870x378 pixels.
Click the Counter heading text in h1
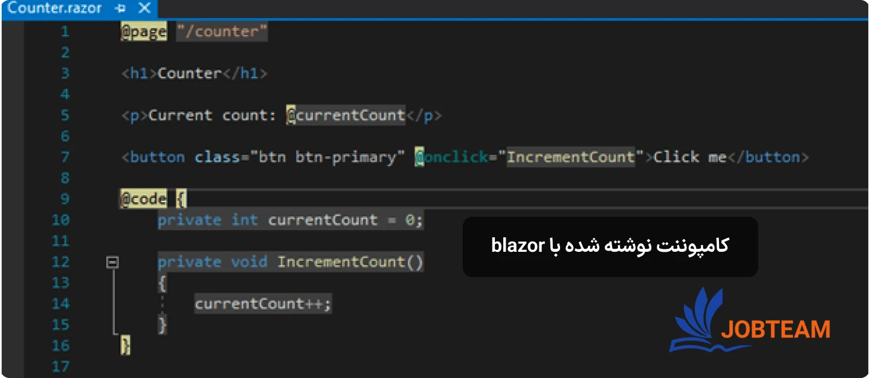pos(189,74)
